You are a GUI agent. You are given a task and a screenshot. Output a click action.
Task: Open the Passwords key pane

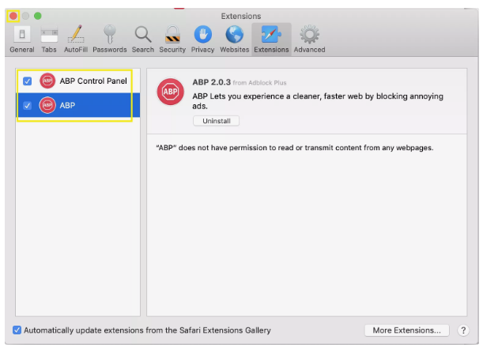click(110, 40)
